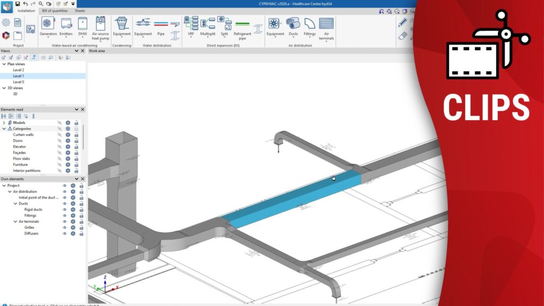The height and width of the screenshot is (306, 544).
Task: Choose the Ducts tool in Air distribution
Action: click(x=293, y=25)
